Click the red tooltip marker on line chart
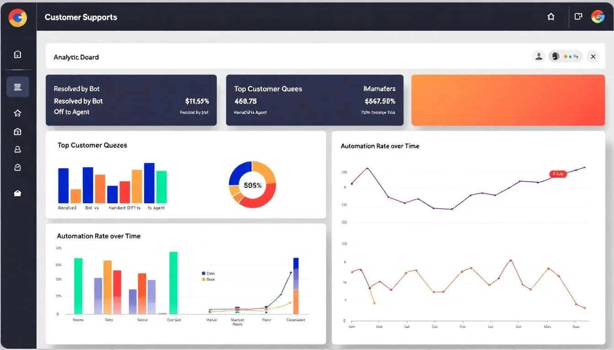This screenshot has width=614, height=350. 557,174
